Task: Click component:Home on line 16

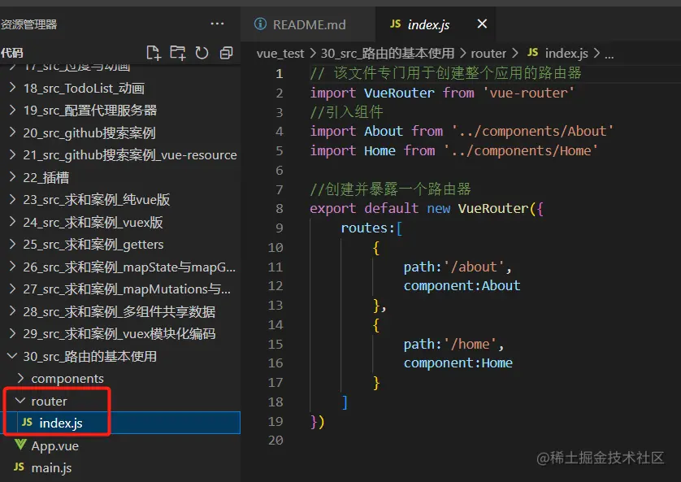Action: [458, 363]
